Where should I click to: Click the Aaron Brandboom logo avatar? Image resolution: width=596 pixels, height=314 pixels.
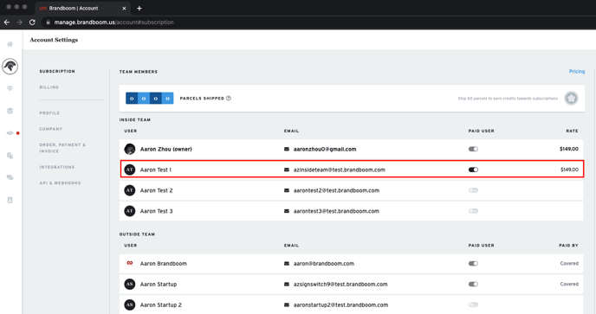[130, 263]
